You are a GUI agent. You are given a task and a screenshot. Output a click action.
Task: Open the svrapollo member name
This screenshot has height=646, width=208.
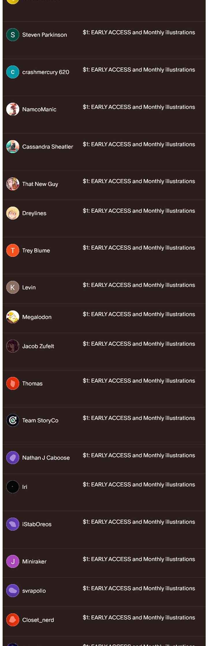(x=34, y=591)
